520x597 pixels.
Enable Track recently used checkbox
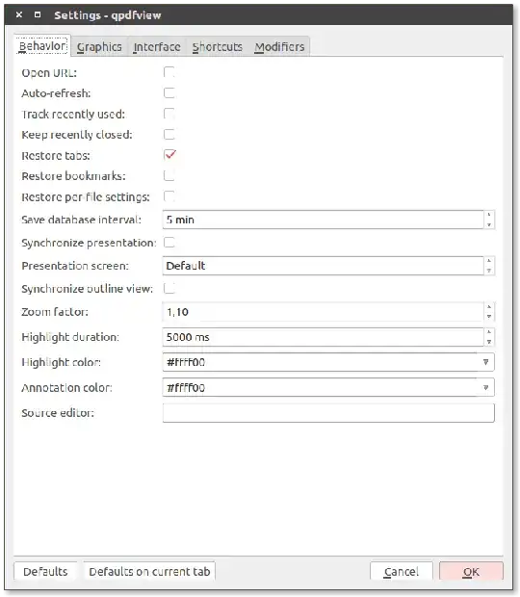(x=169, y=114)
